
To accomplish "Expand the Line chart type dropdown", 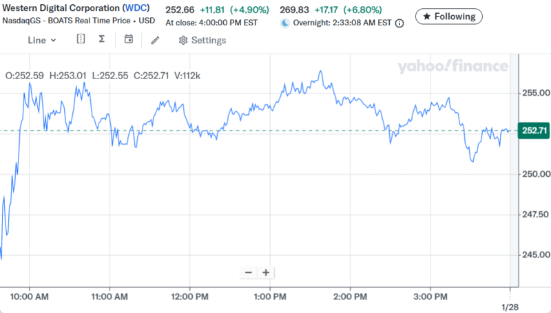I will 42,40.
